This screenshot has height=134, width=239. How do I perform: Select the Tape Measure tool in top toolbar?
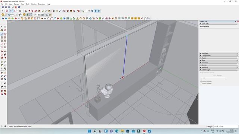43,11
